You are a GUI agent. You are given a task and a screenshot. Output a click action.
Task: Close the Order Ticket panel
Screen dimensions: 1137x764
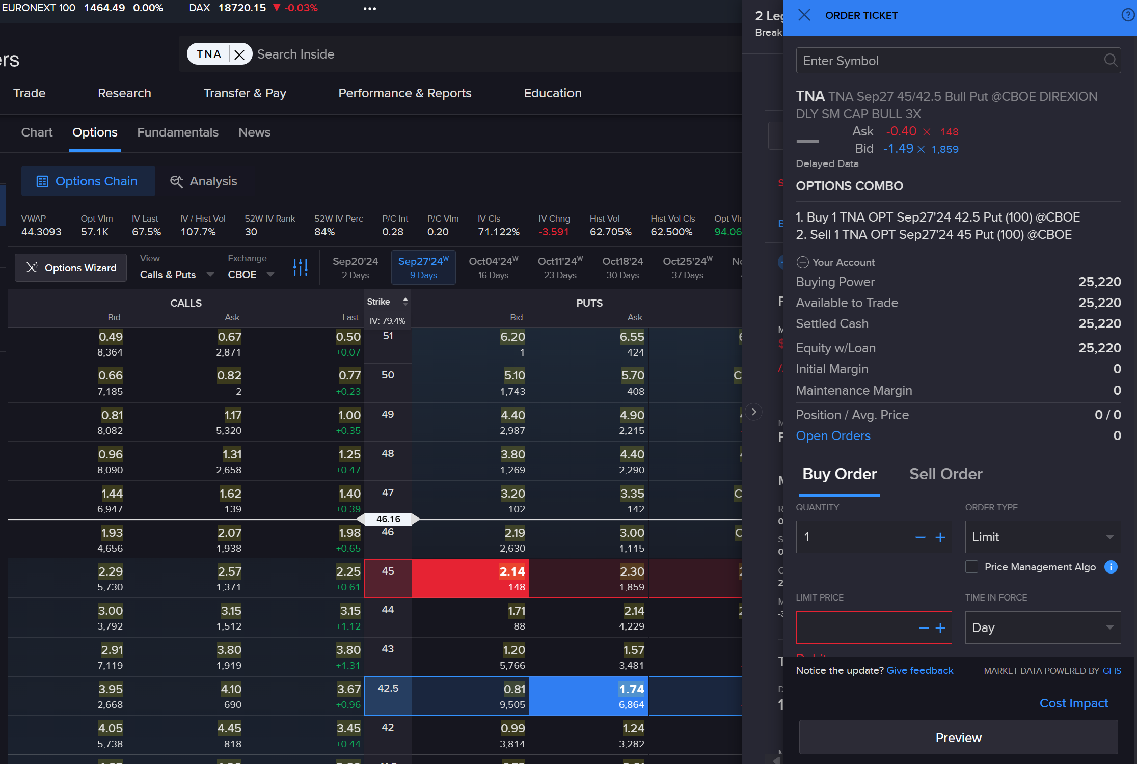[x=804, y=15]
